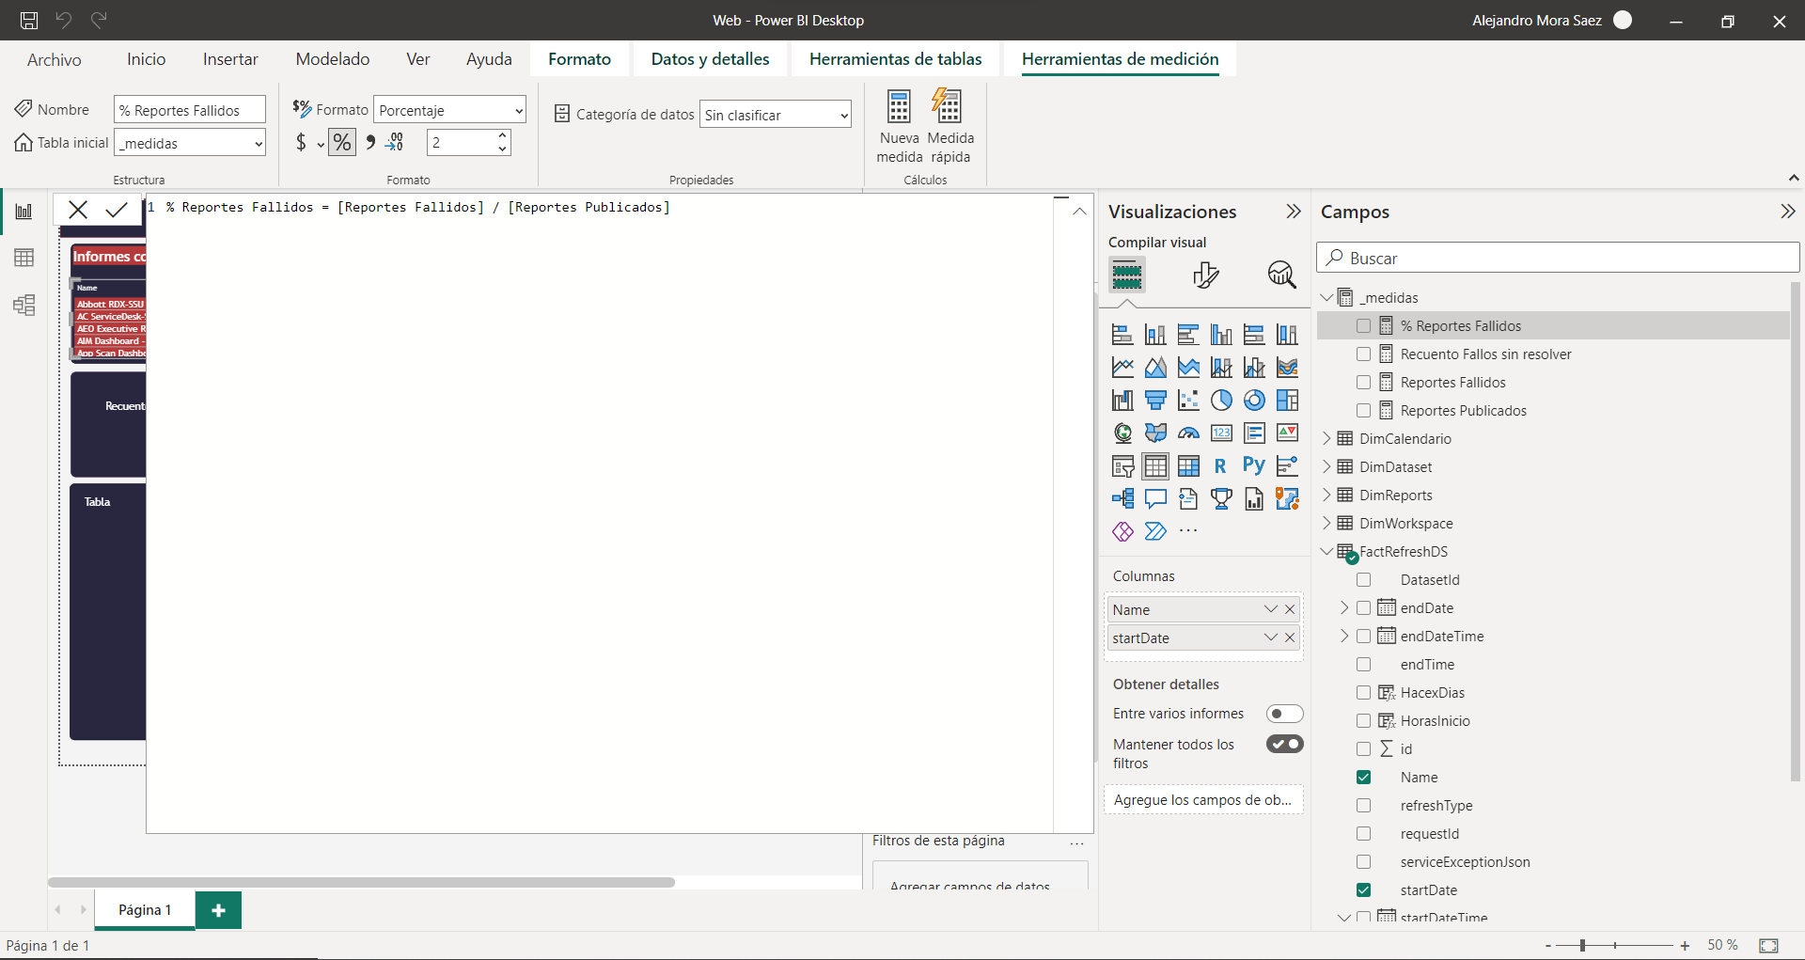Viewport: 1805px width, 960px height.
Task: Remove the Name column from Columnas
Action: 1290,609
